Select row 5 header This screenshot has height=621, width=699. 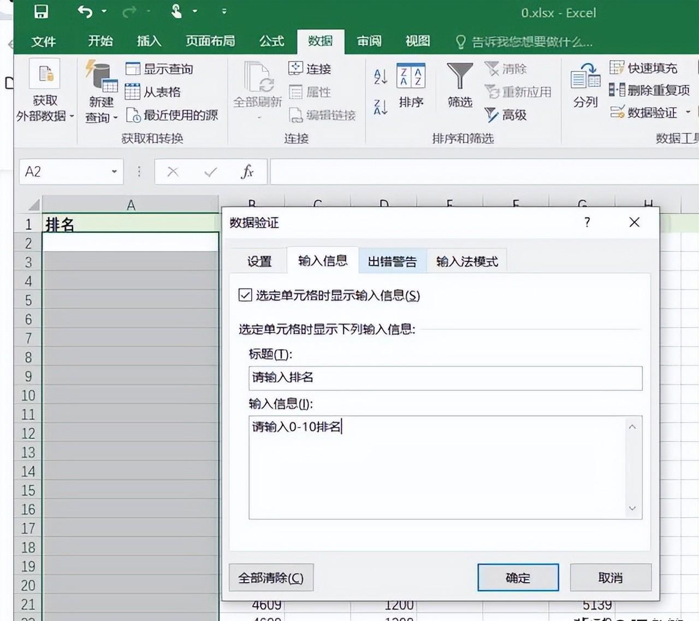point(28,300)
